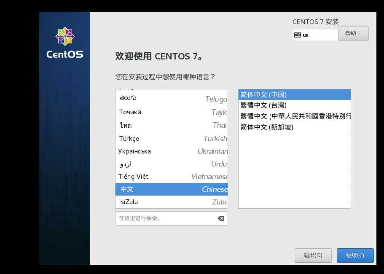Click the 继续(C) continue button
Screen dimensions: 384x274
(x=355, y=255)
